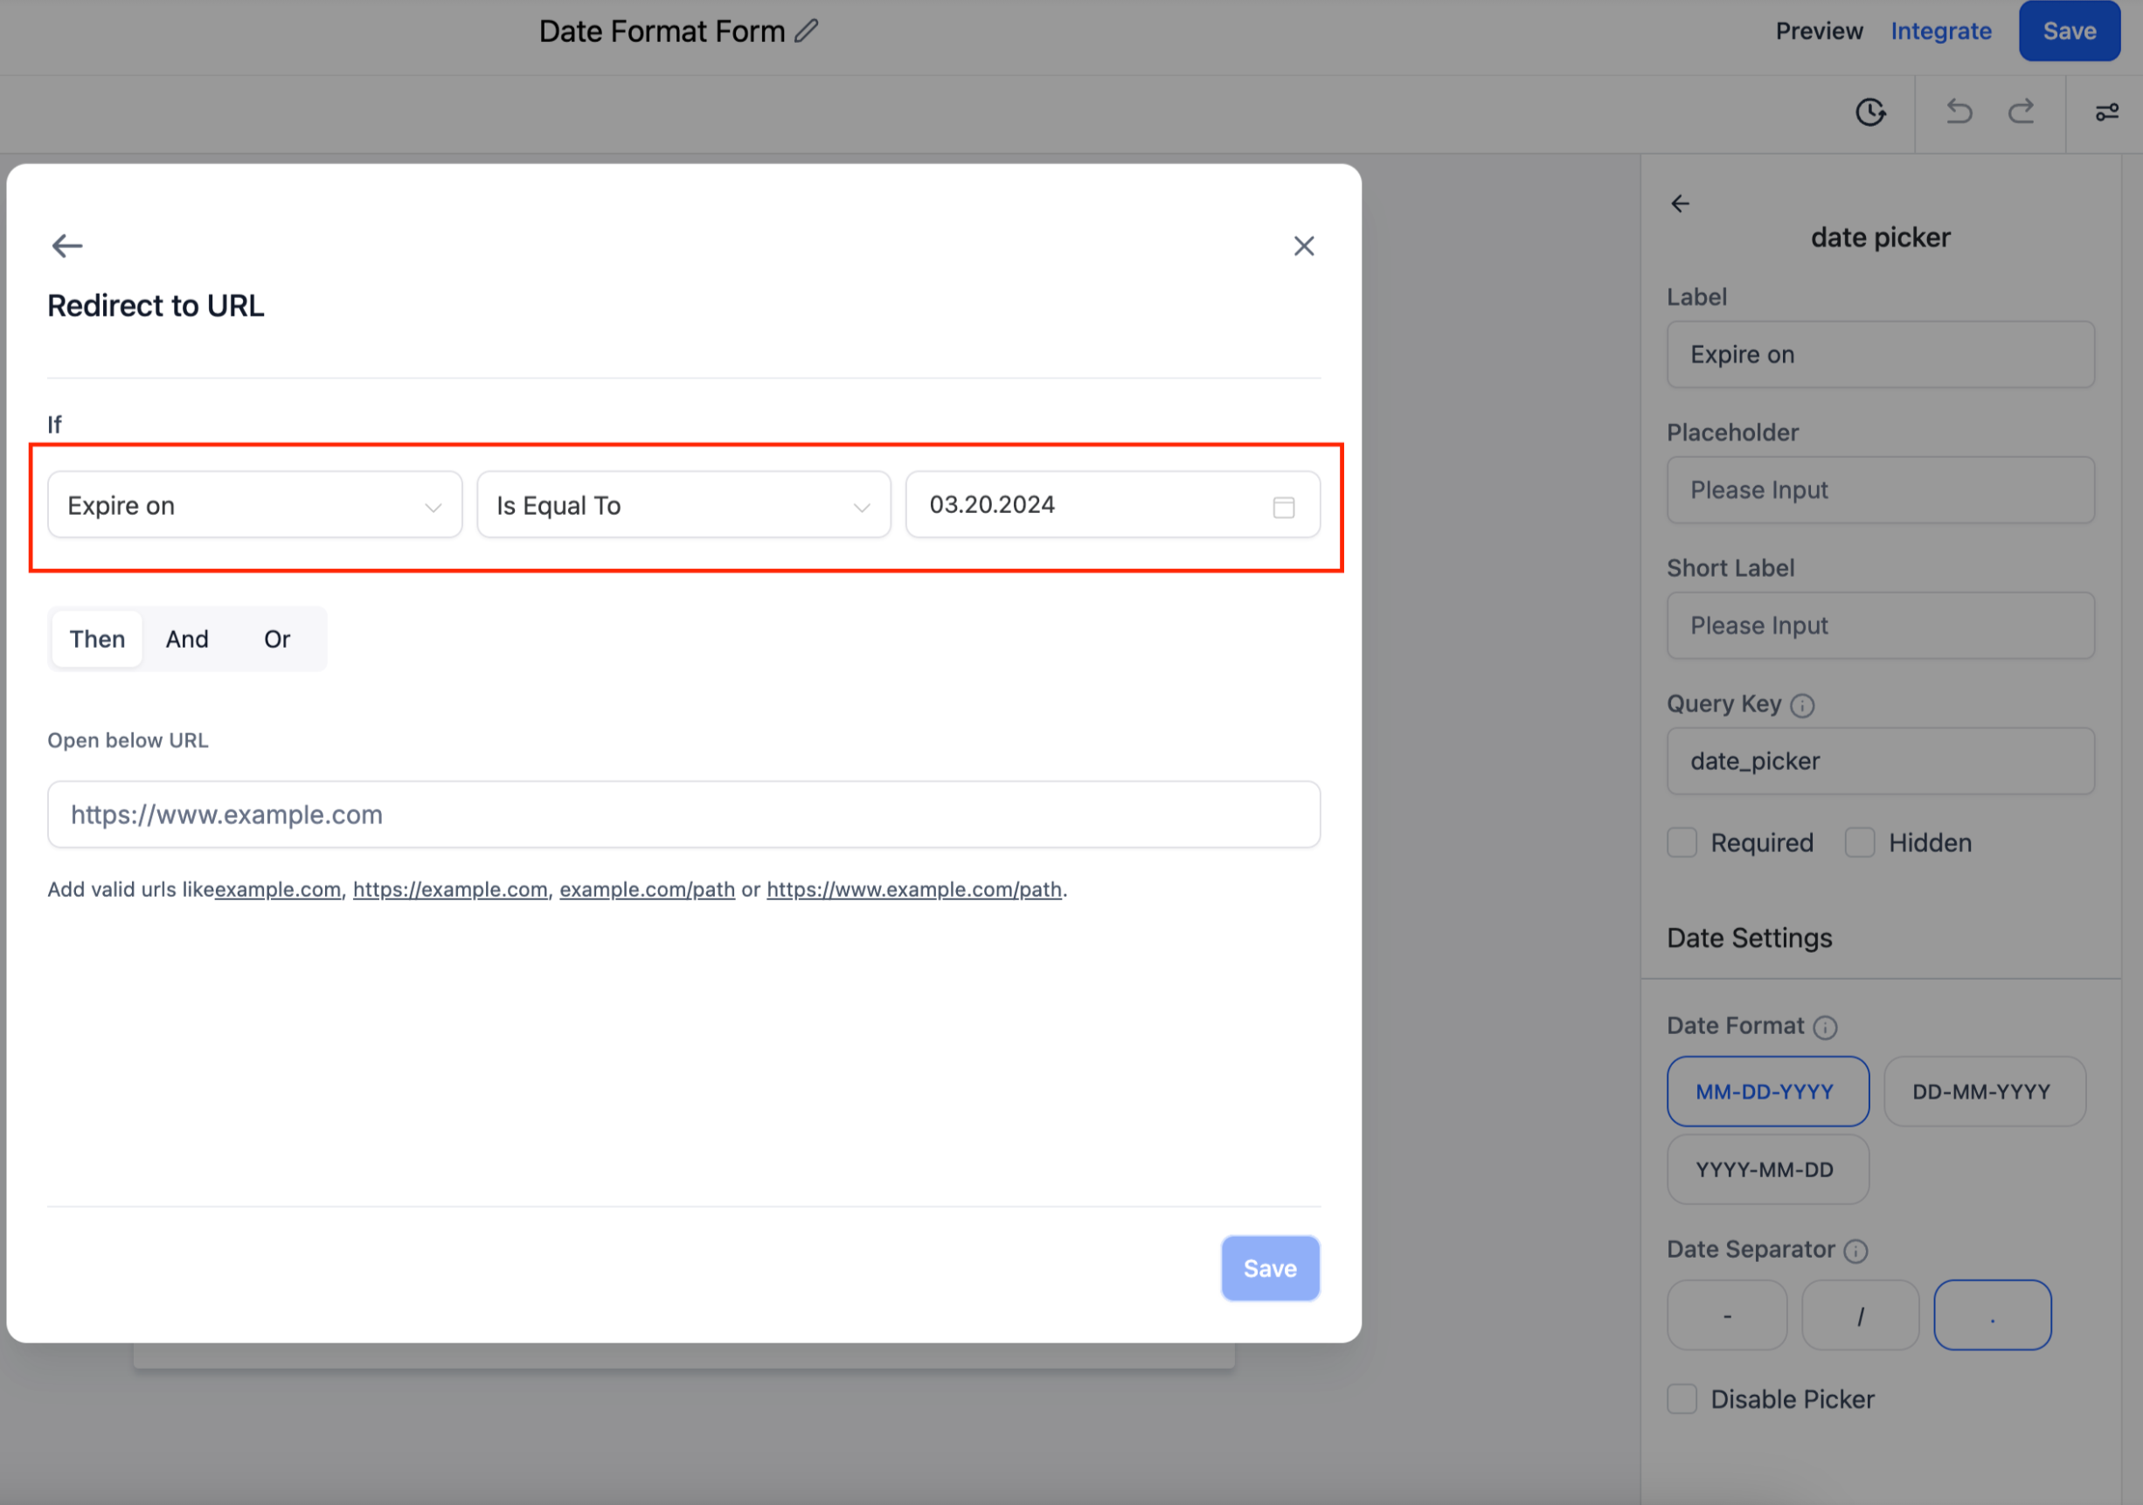Click the redo arrow icon

2021,112
